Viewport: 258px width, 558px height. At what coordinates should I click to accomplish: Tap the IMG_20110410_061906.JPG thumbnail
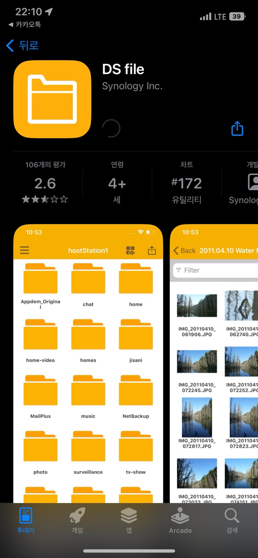(x=197, y=306)
